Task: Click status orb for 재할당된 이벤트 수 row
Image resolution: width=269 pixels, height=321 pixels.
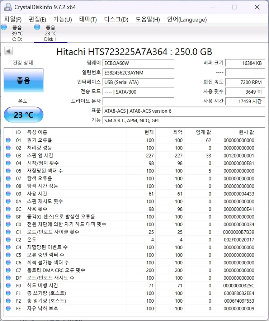Action: [8, 247]
